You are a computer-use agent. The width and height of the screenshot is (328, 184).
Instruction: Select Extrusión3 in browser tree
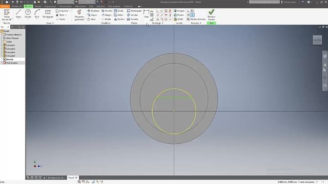[x=9, y=52]
